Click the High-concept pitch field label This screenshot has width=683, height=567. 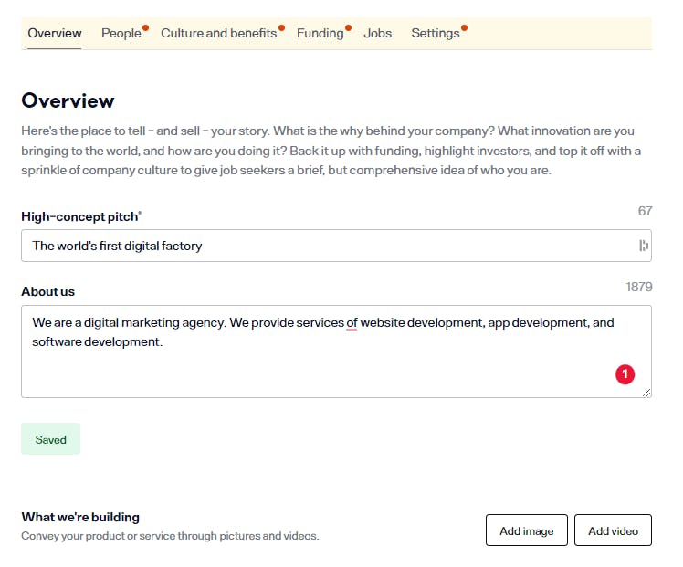coord(81,216)
